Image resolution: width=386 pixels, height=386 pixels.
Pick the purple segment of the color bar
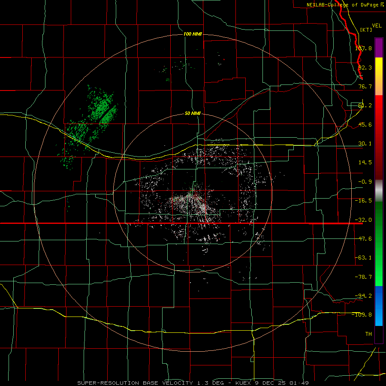pos(379,48)
